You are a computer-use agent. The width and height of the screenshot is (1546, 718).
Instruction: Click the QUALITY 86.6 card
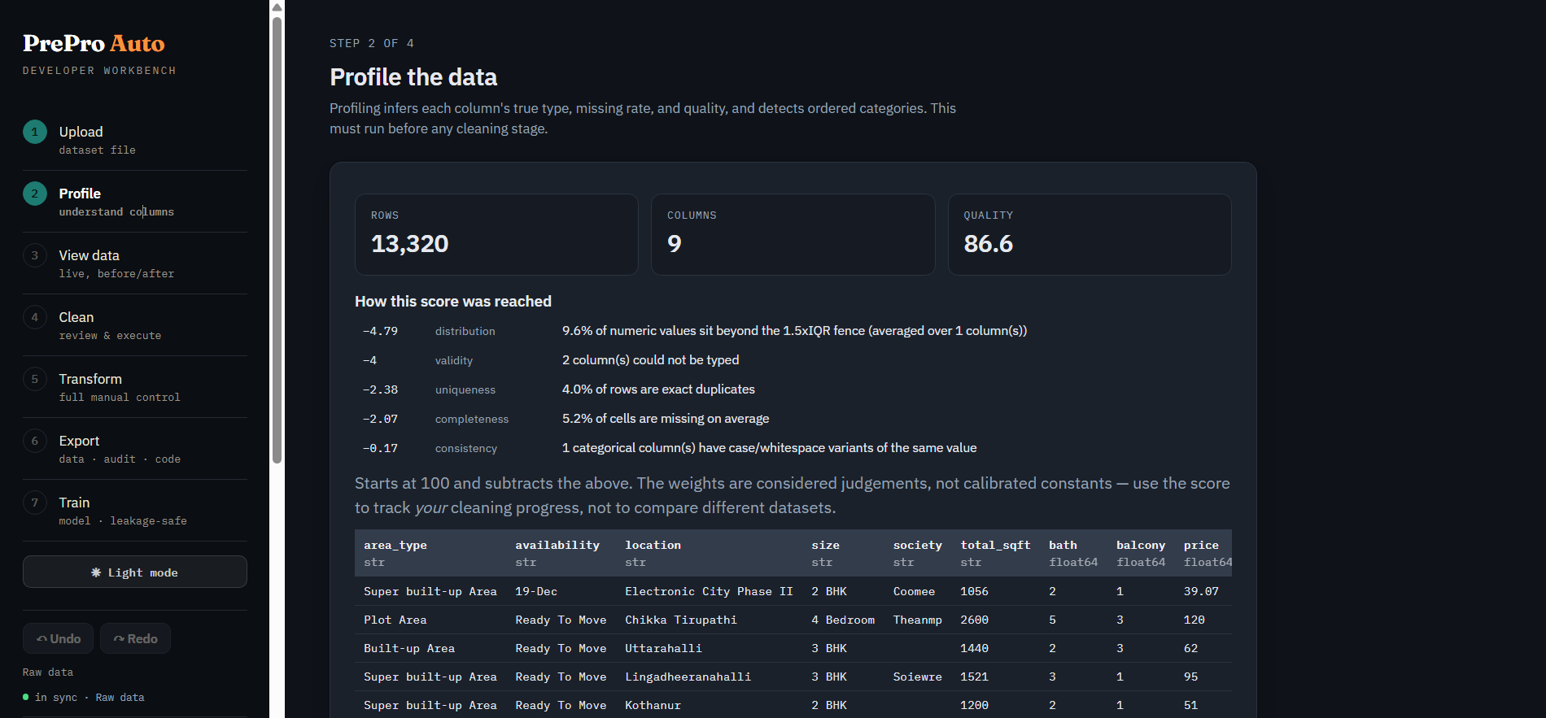(x=1090, y=234)
